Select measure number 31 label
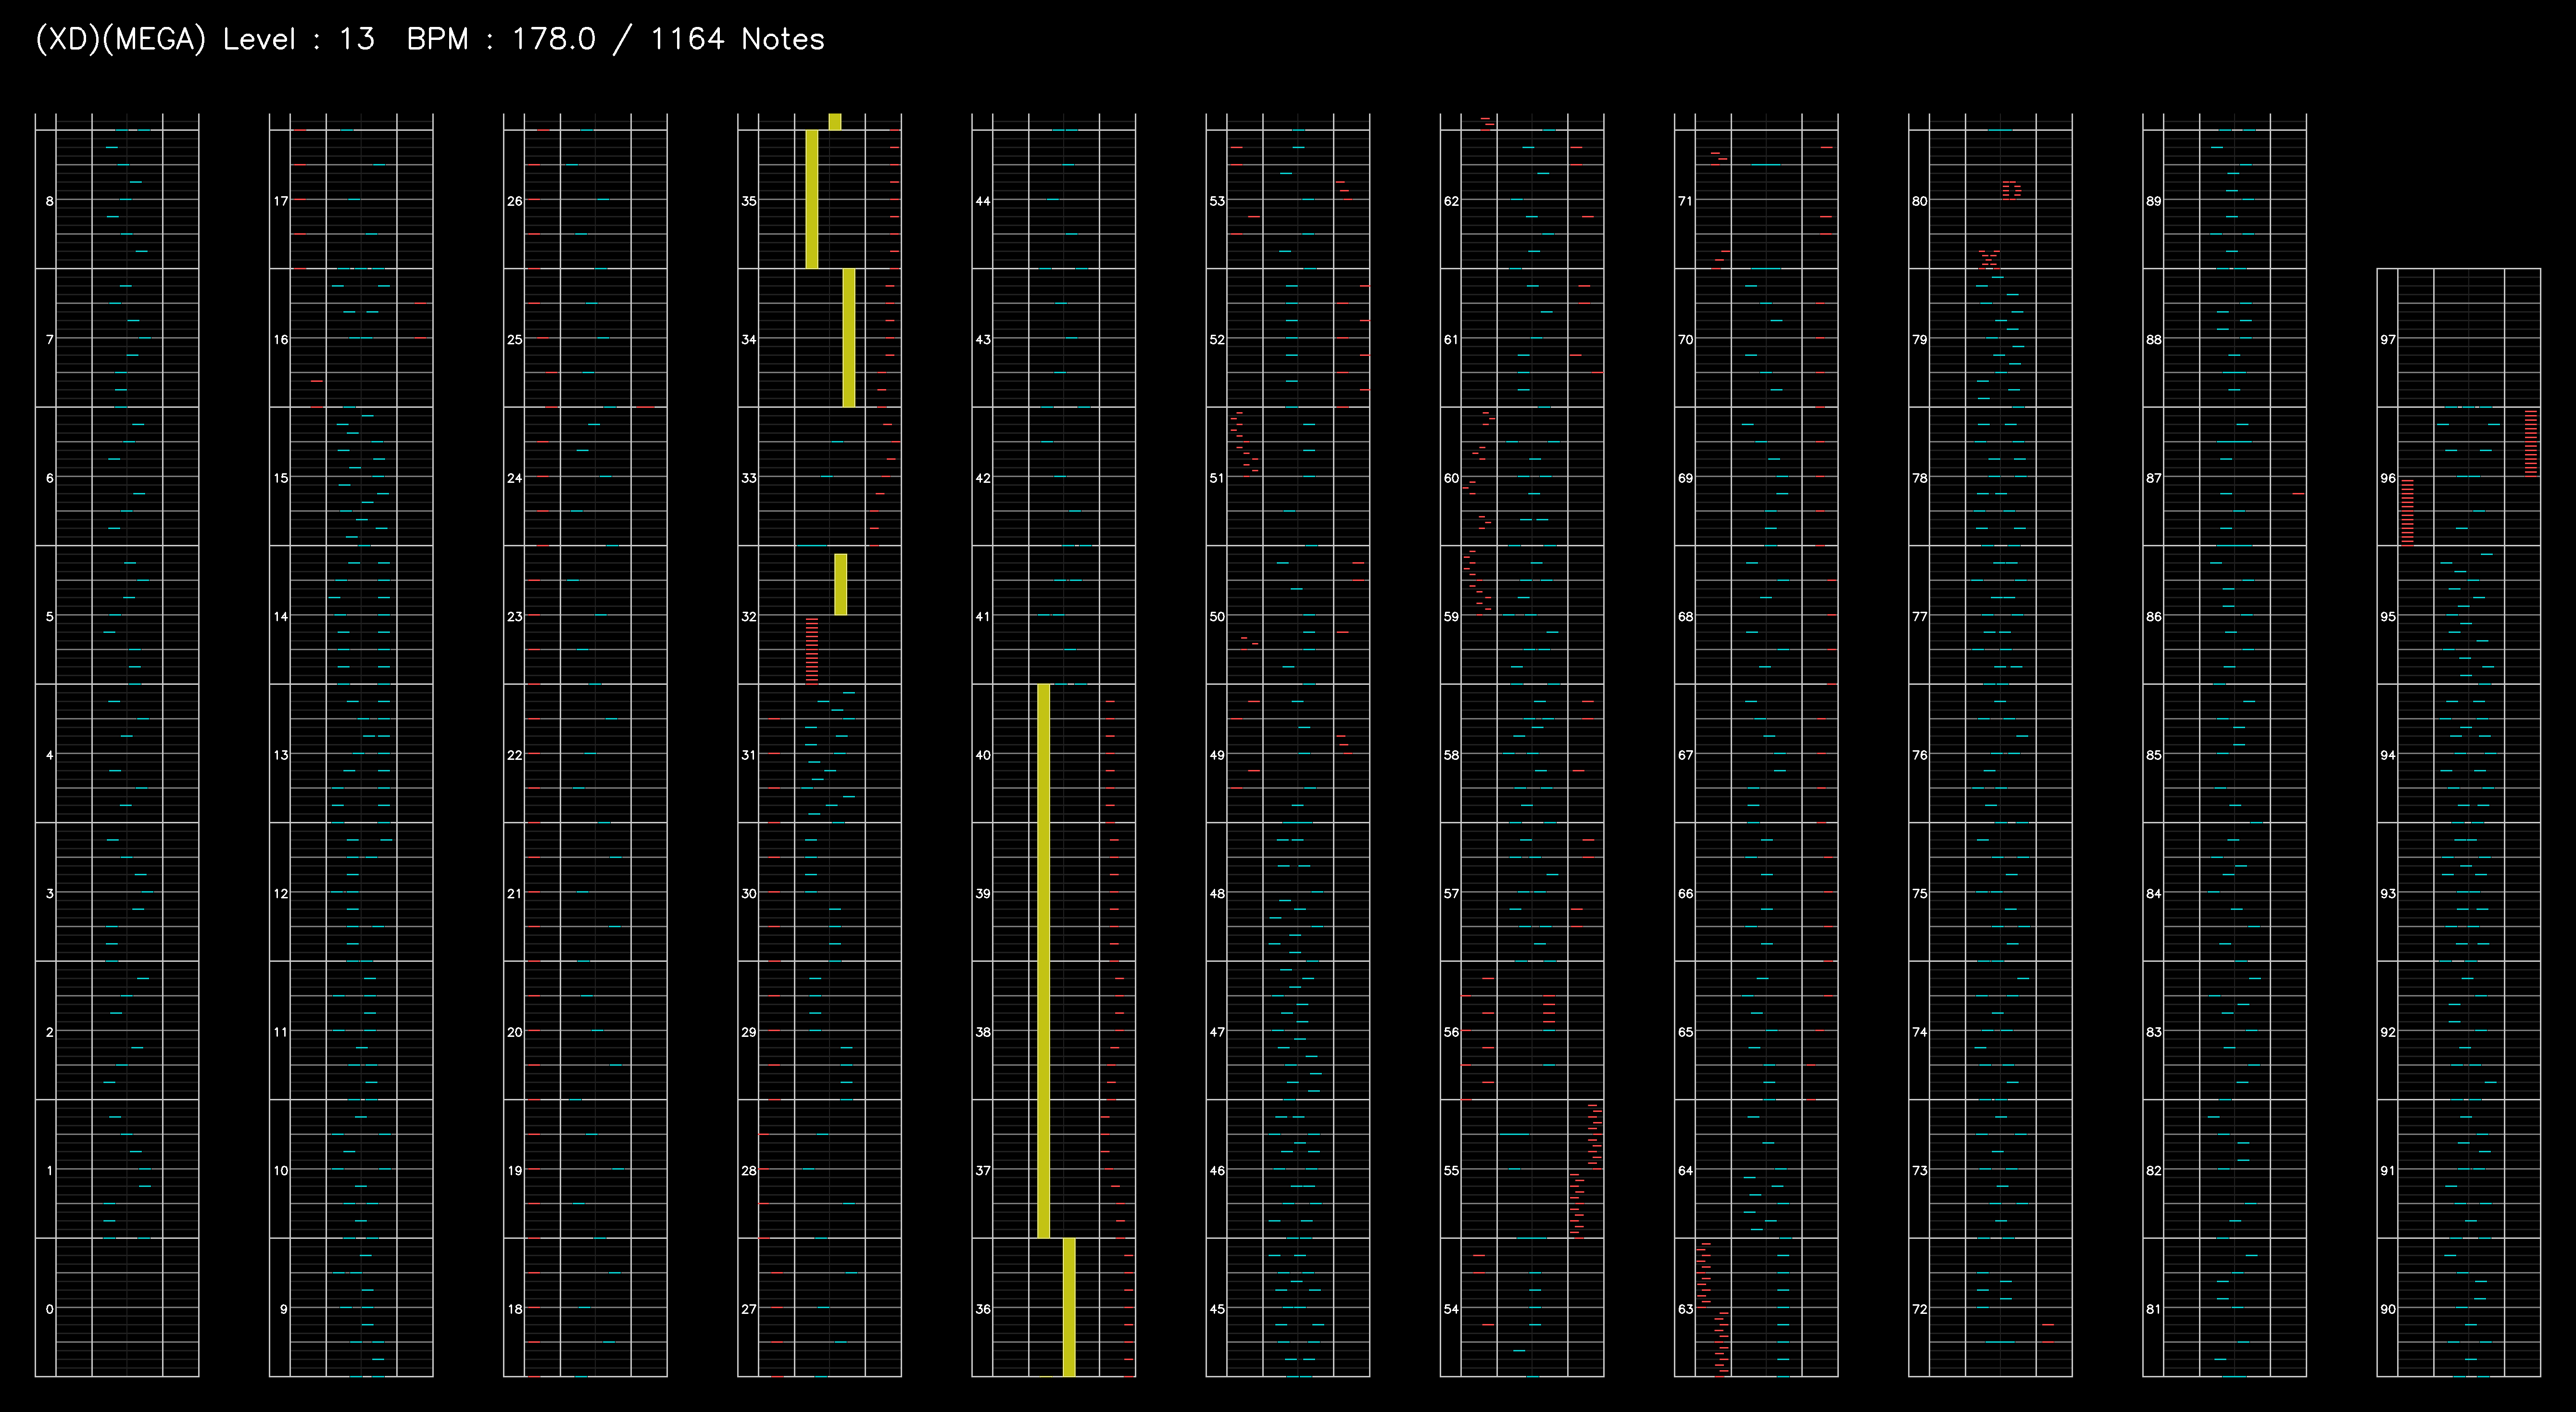Image resolution: width=2576 pixels, height=1412 pixels. pyautogui.click(x=749, y=755)
